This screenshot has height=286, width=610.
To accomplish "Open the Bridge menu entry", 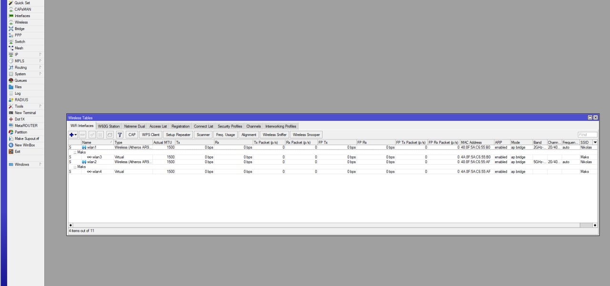I will point(20,29).
